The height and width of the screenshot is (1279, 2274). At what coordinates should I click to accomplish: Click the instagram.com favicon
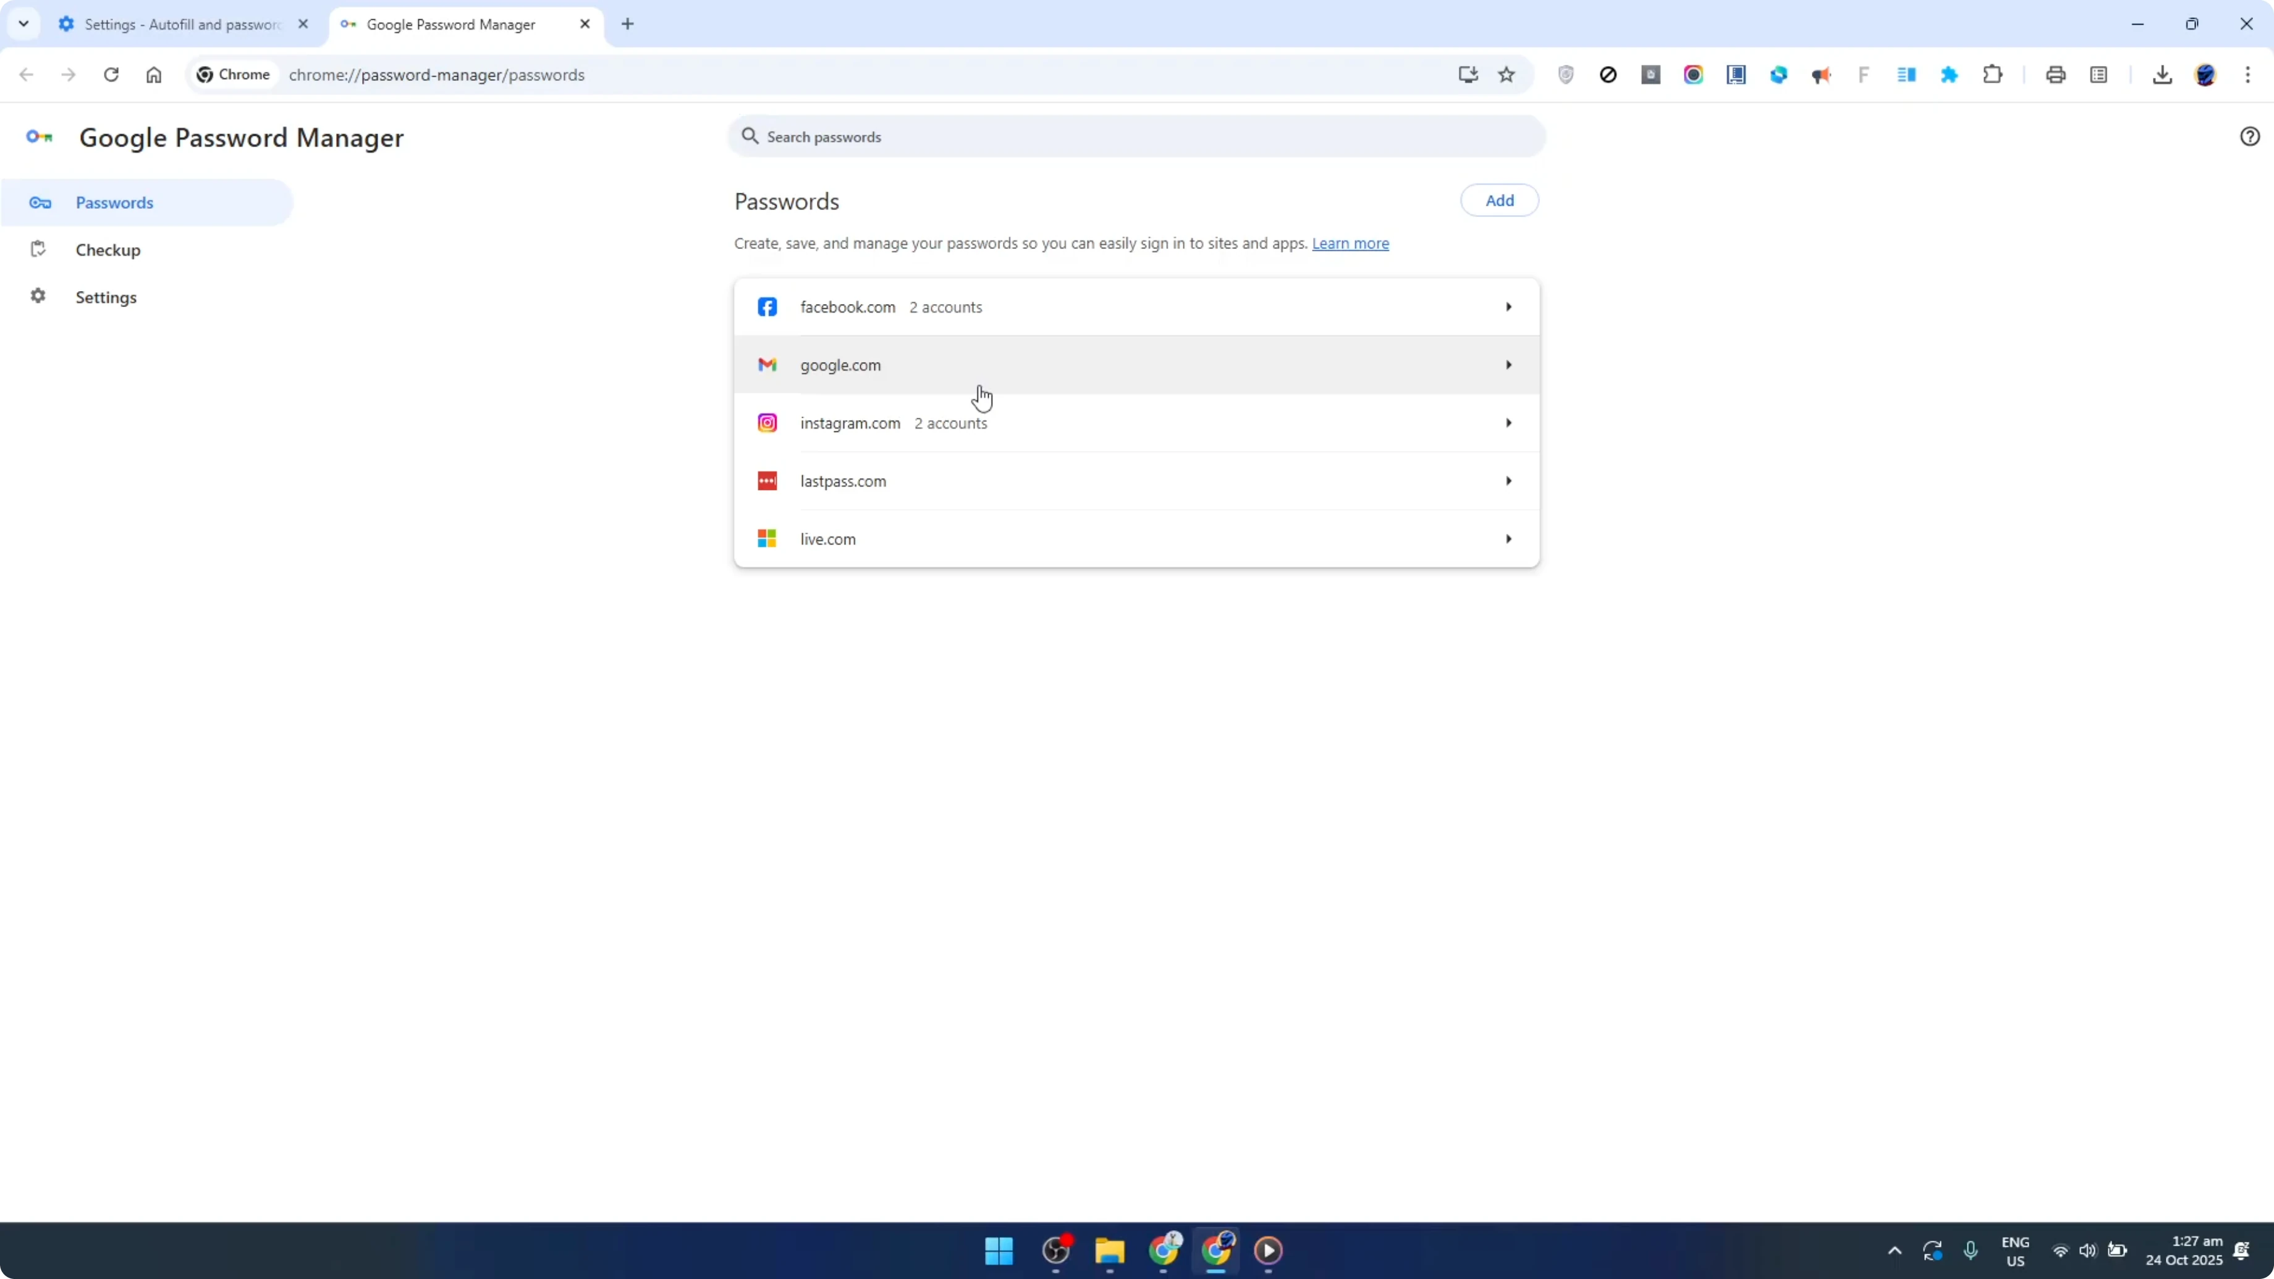click(x=767, y=423)
